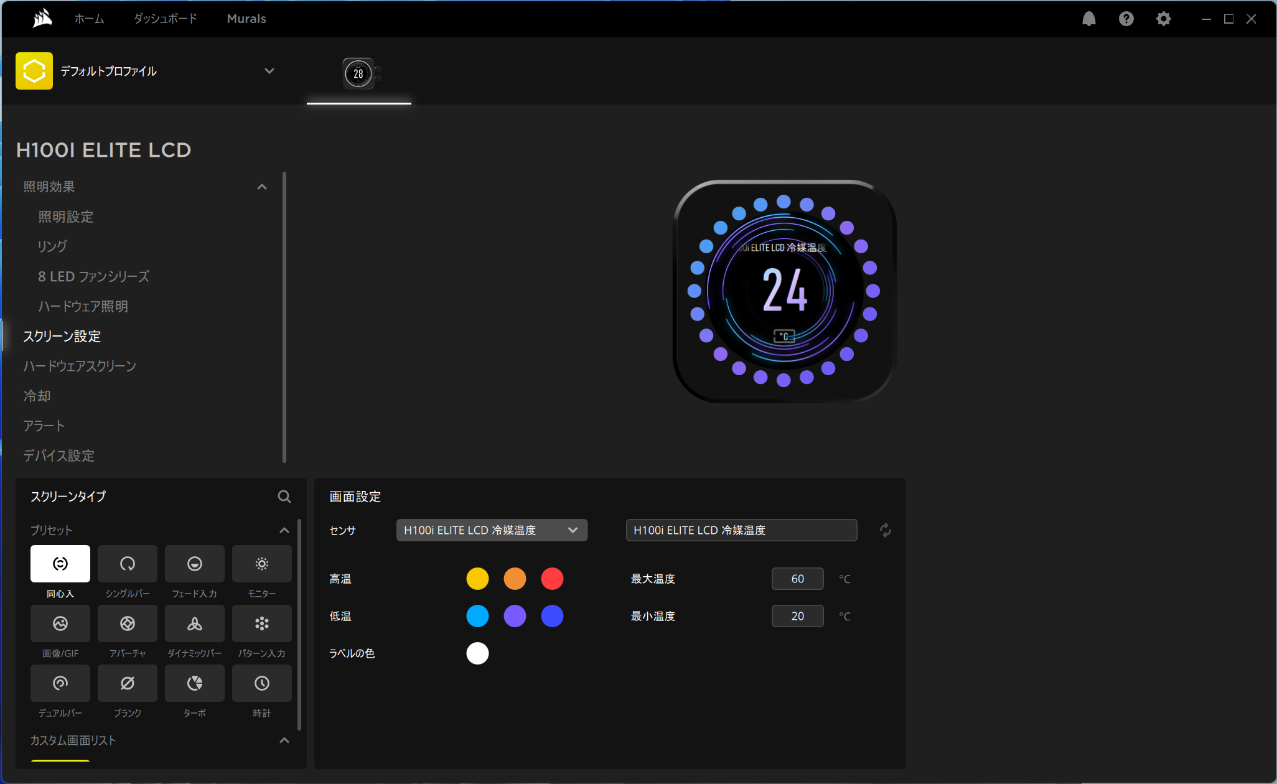Click the LCD screen preview showing 24
1277x784 pixels.
point(784,291)
